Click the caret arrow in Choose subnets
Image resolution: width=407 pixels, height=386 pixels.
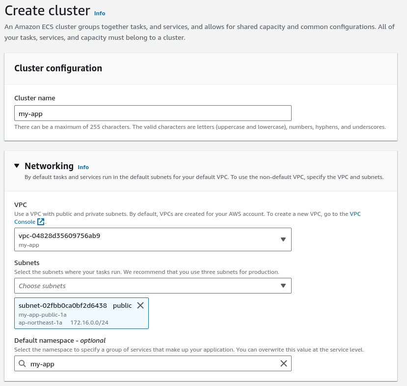[283, 286]
